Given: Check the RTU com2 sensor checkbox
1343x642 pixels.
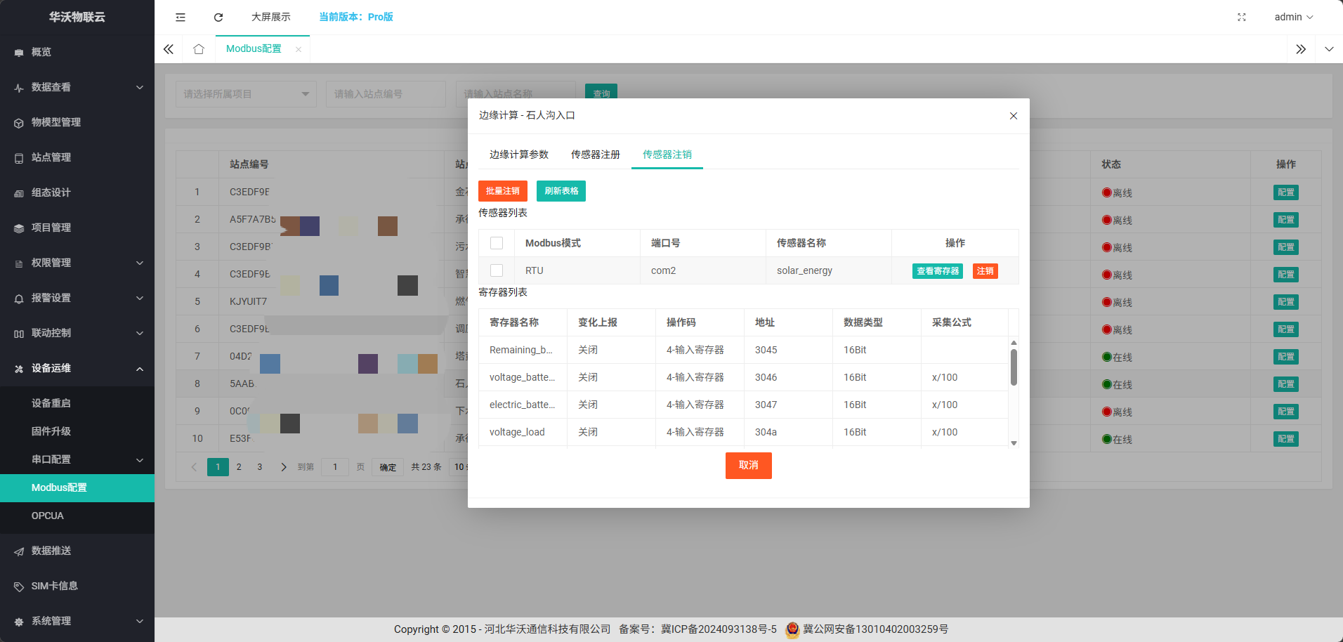Looking at the screenshot, I should coord(497,270).
